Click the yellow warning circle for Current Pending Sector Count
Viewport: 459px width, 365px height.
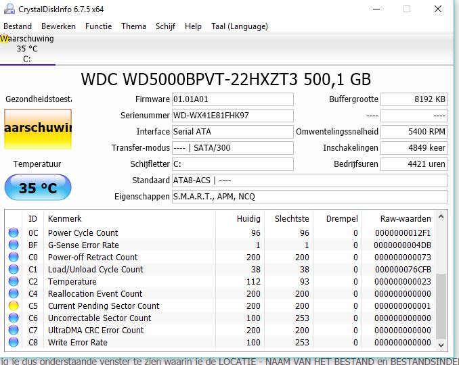click(x=14, y=306)
